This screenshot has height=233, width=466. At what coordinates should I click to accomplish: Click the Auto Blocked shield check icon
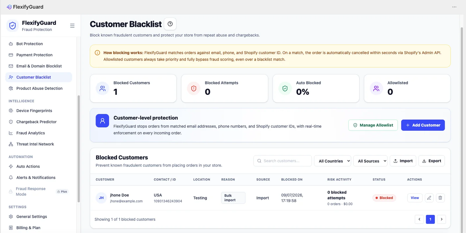point(285,88)
